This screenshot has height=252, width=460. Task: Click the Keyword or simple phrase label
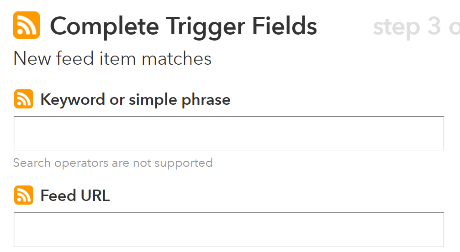[x=136, y=100]
